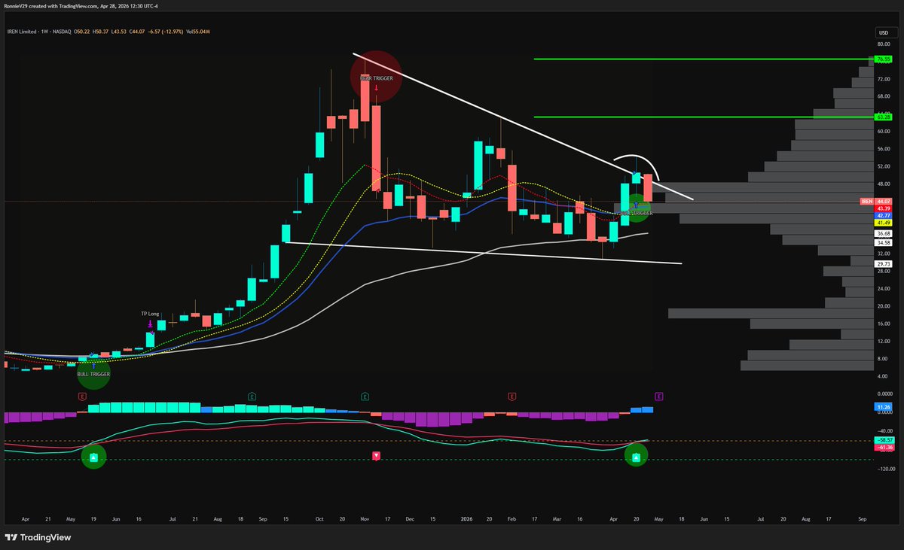Image resolution: width=904 pixels, height=550 pixels.
Task: Click the red 43.39 moving average value
Action: tap(882, 208)
